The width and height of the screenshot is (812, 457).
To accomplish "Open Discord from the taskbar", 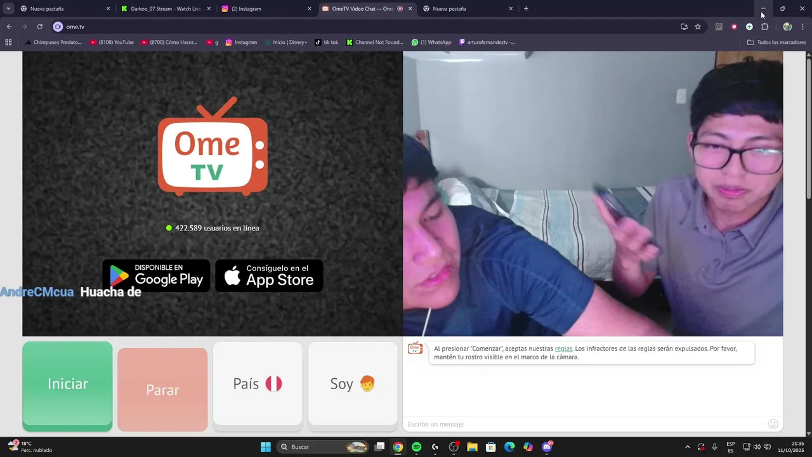I will point(547,447).
